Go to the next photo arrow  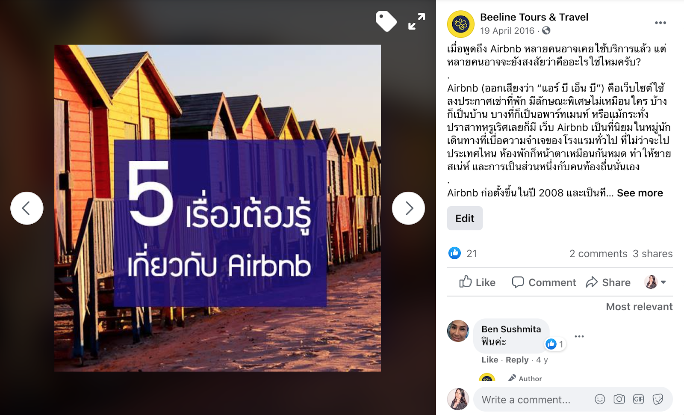click(x=408, y=208)
